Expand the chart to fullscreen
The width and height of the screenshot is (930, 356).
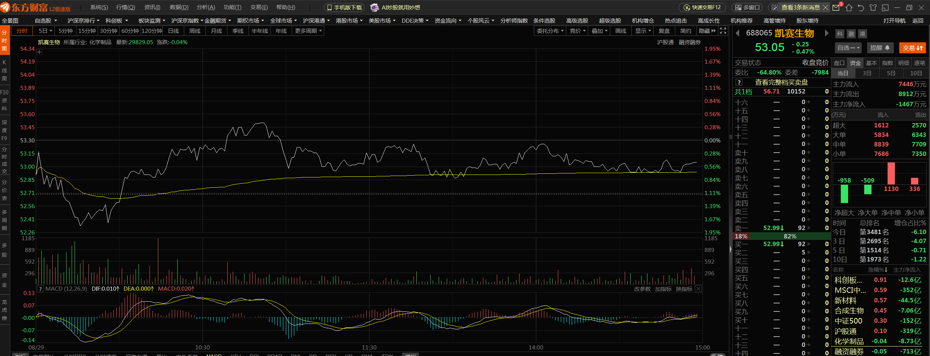(723, 31)
